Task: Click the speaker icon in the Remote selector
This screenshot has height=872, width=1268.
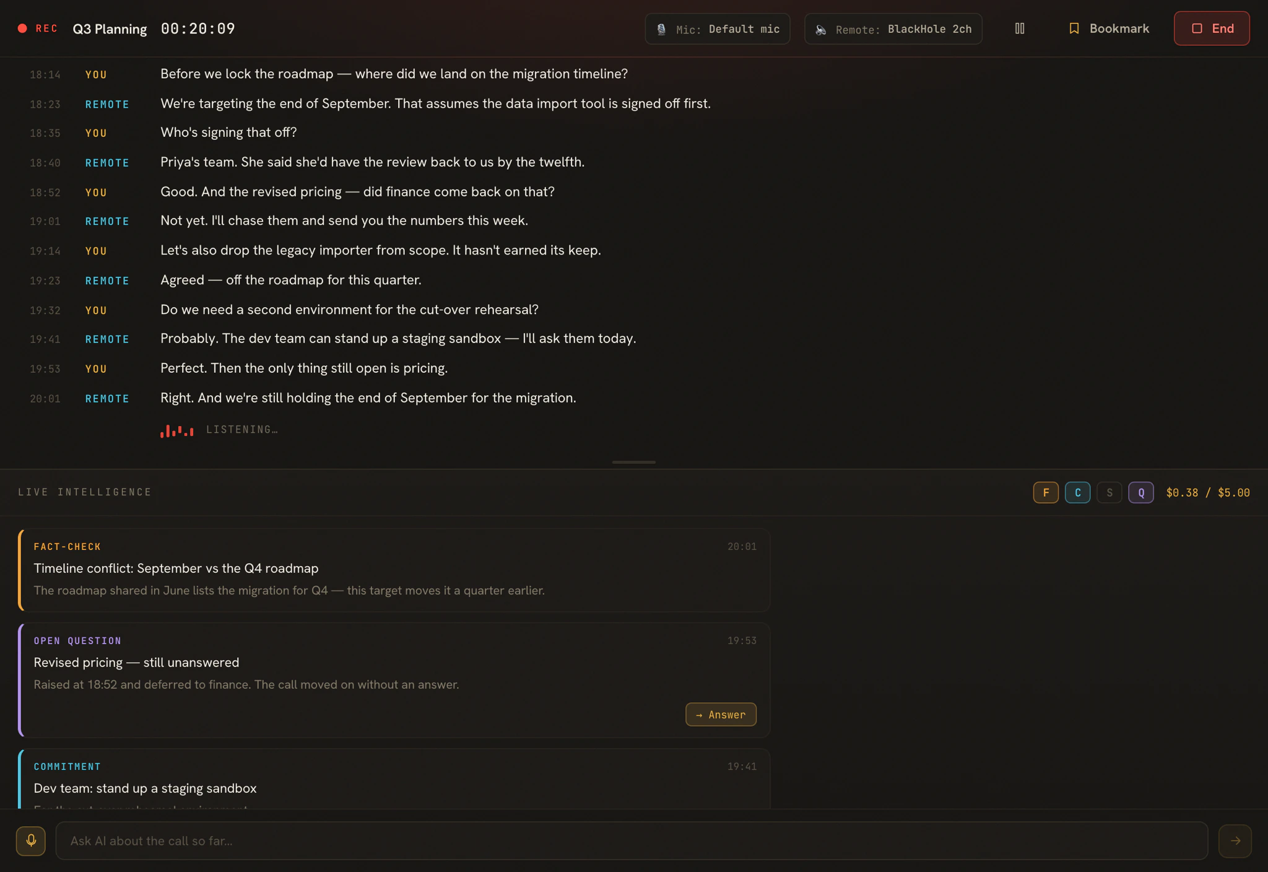Action: (x=821, y=29)
